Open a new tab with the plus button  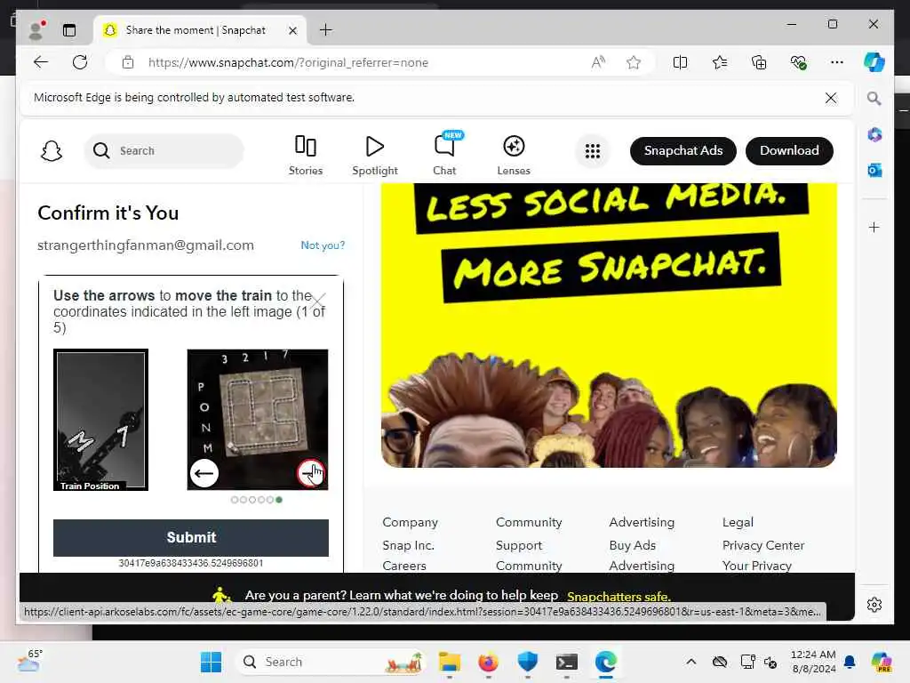[x=325, y=30]
